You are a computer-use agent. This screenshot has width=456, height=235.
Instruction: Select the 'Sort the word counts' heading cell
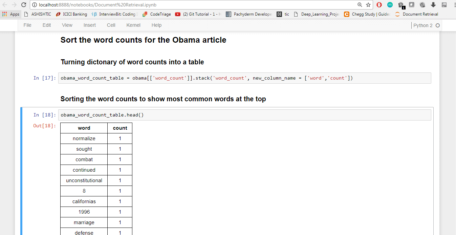click(144, 40)
